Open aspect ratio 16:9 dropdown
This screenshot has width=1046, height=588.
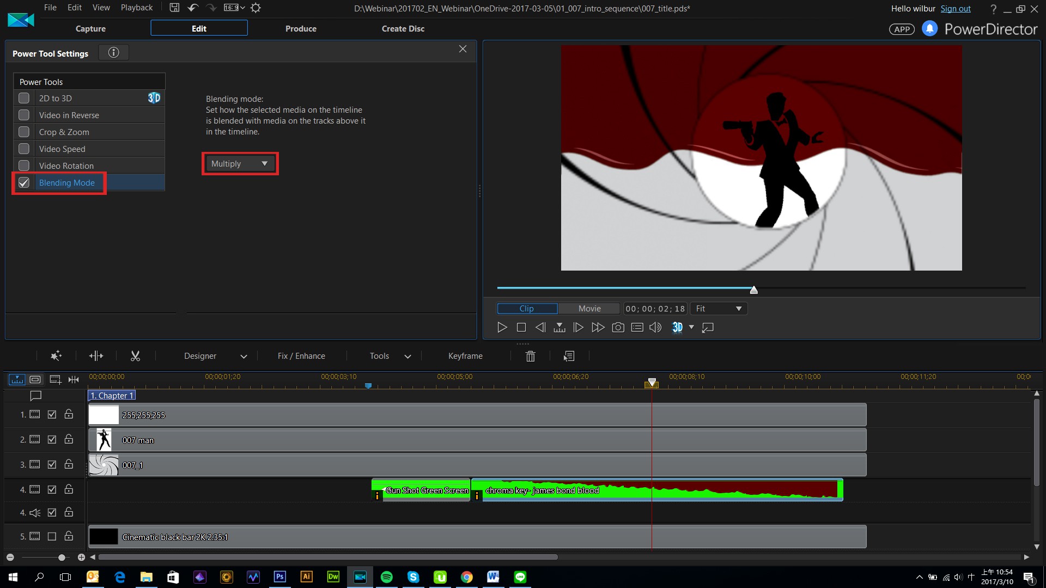234,8
